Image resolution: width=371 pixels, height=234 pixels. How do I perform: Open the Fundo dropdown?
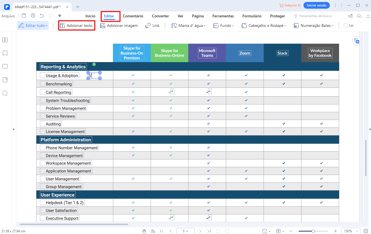pyautogui.click(x=224, y=25)
